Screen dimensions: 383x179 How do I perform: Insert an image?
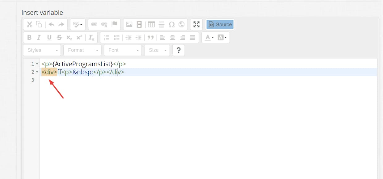point(129,24)
